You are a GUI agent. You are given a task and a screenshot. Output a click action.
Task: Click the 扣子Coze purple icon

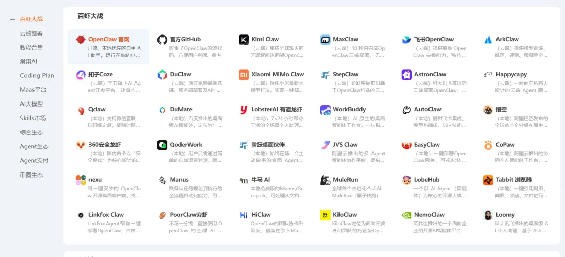coord(81,75)
